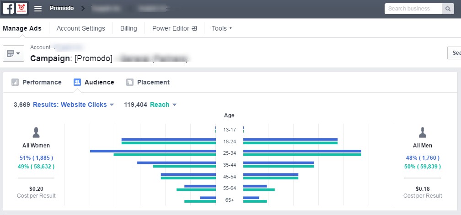Click the Promodo brand logo icon
The width and height of the screenshot is (461, 215).
21,8
